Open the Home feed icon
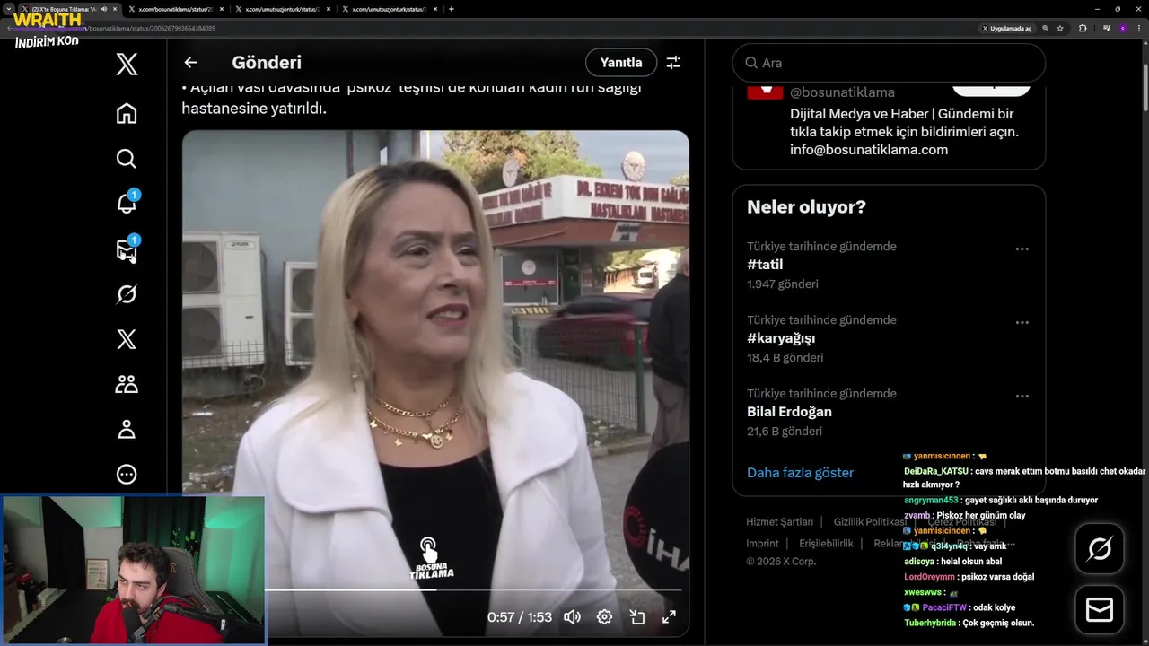Screen dimensions: 1149x646 [127, 113]
